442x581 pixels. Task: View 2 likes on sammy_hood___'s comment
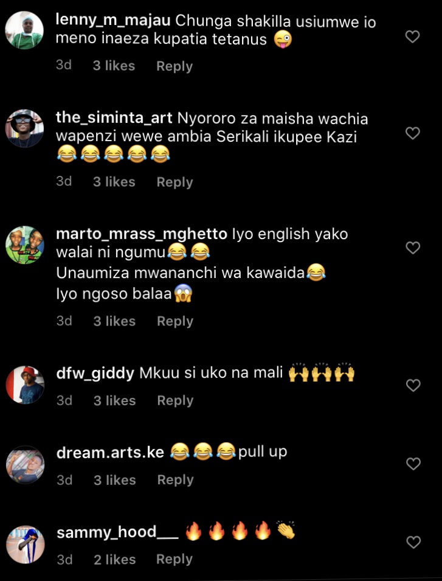[114, 560]
